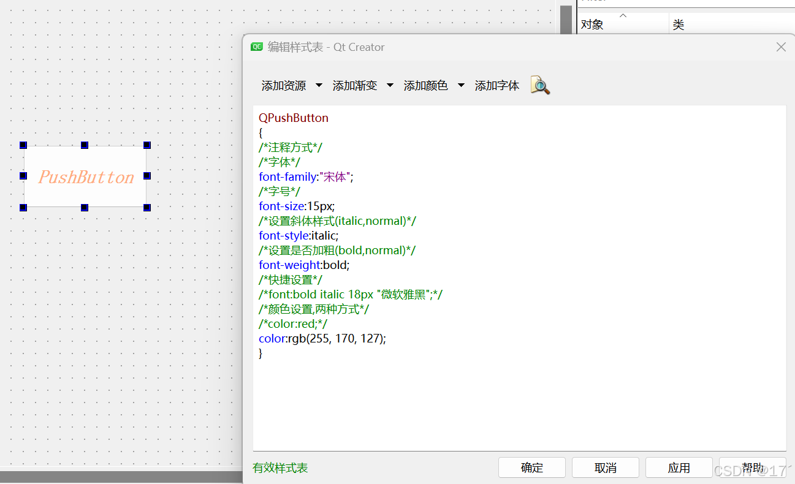Click the right-middle resize handle of PushButton

147,176
